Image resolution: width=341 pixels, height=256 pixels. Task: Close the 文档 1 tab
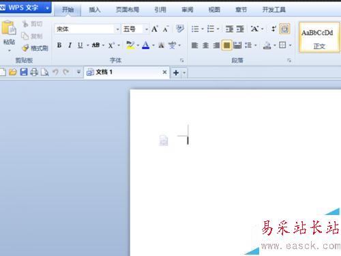pos(164,72)
